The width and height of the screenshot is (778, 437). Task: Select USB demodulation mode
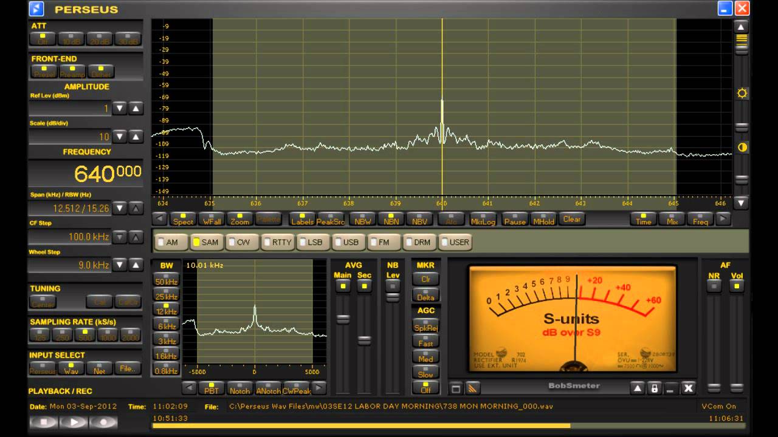tap(348, 242)
